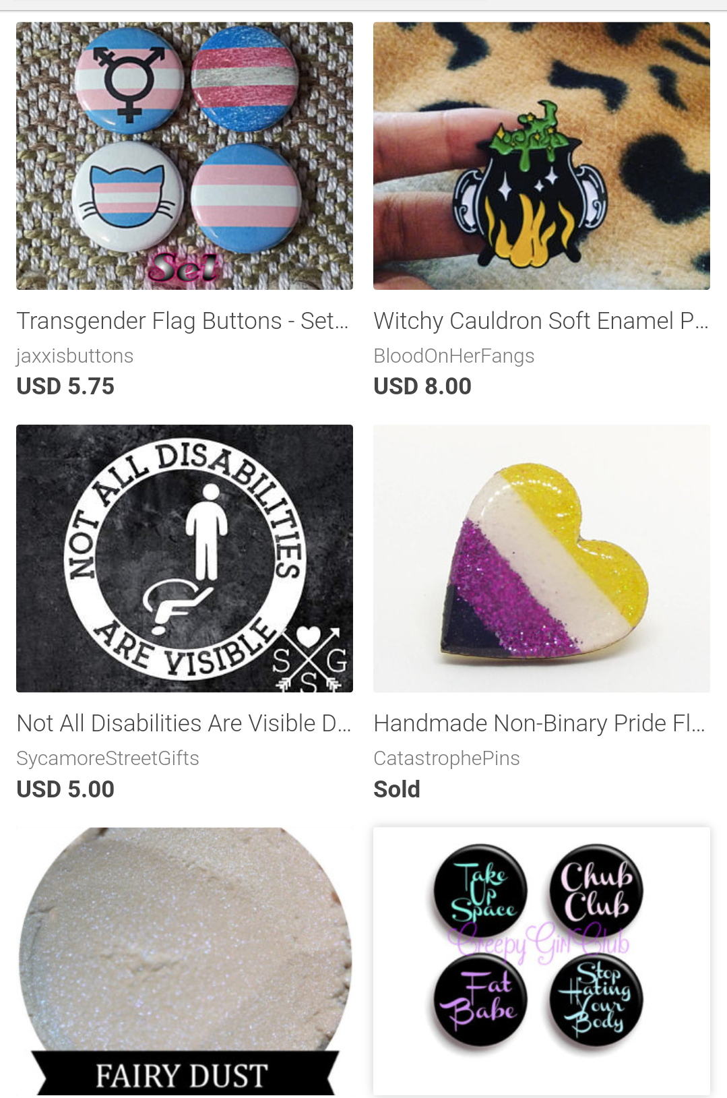Select the Sold label on heart pin
727x1098 pixels.
click(397, 789)
